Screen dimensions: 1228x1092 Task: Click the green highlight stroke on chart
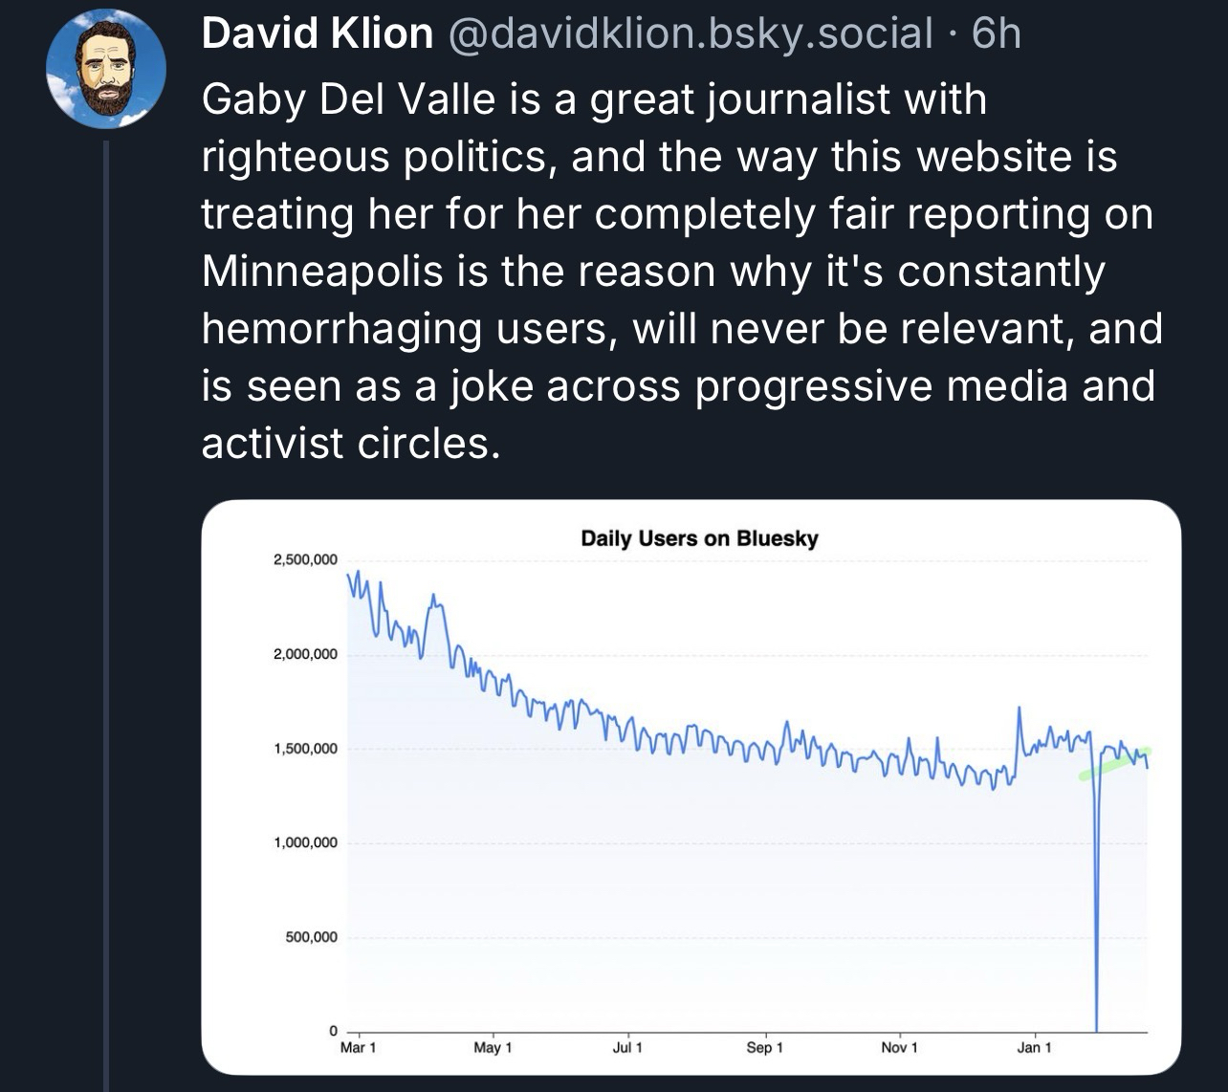coord(1114,764)
